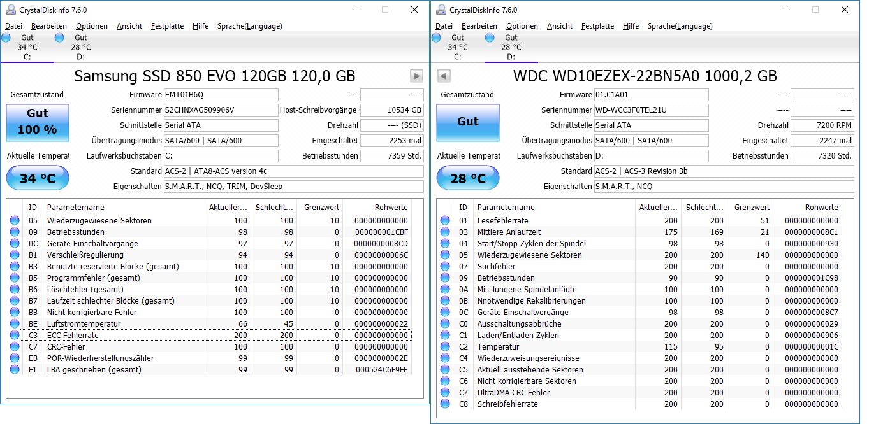Click status orb for ECC-Fehlerrate row
This screenshot has width=876, height=424.
click(15, 336)
